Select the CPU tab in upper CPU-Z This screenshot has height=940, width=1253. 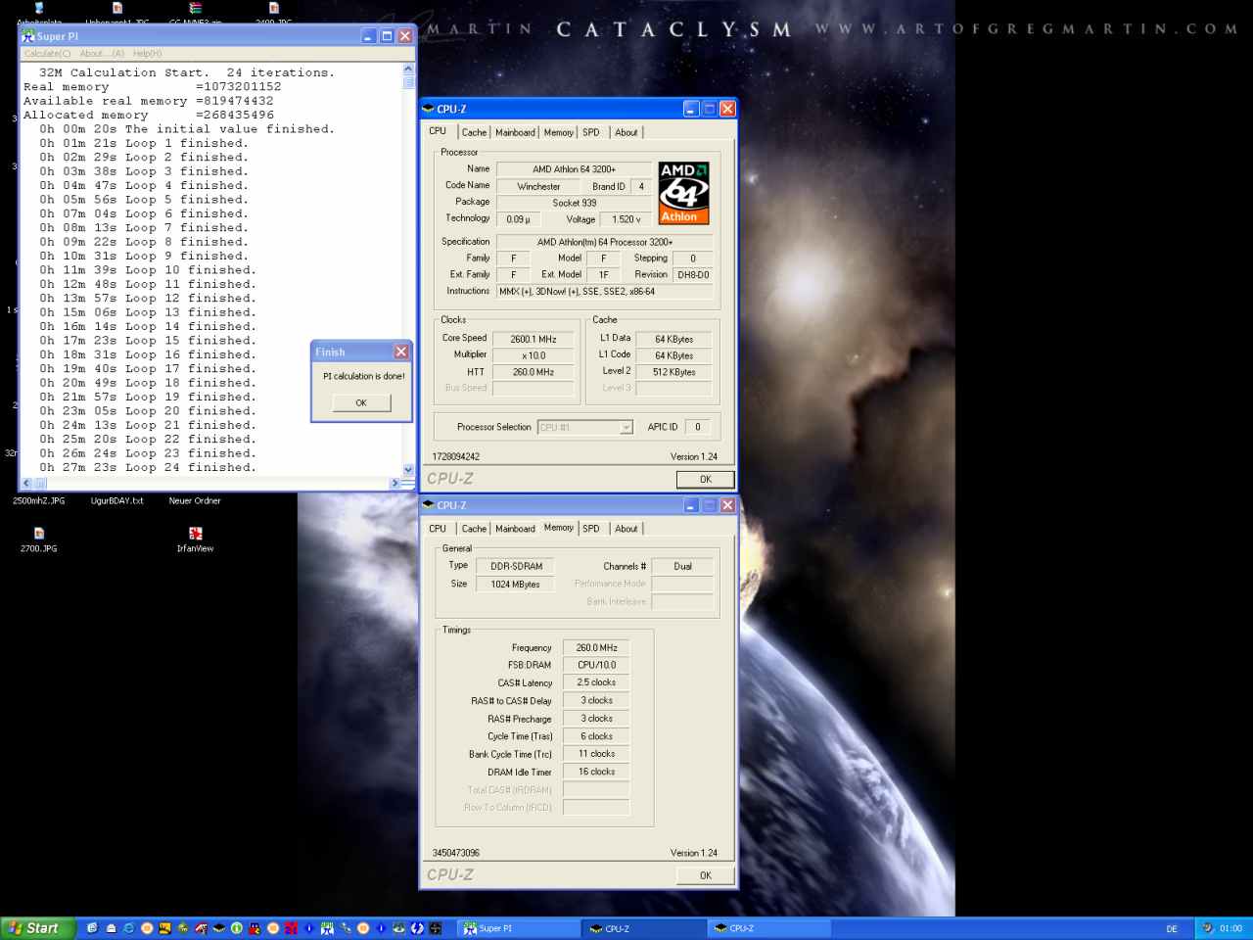click(438, 131)
